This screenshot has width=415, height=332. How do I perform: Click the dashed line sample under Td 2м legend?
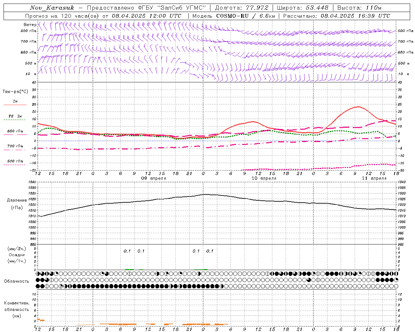tap(15, 120)
